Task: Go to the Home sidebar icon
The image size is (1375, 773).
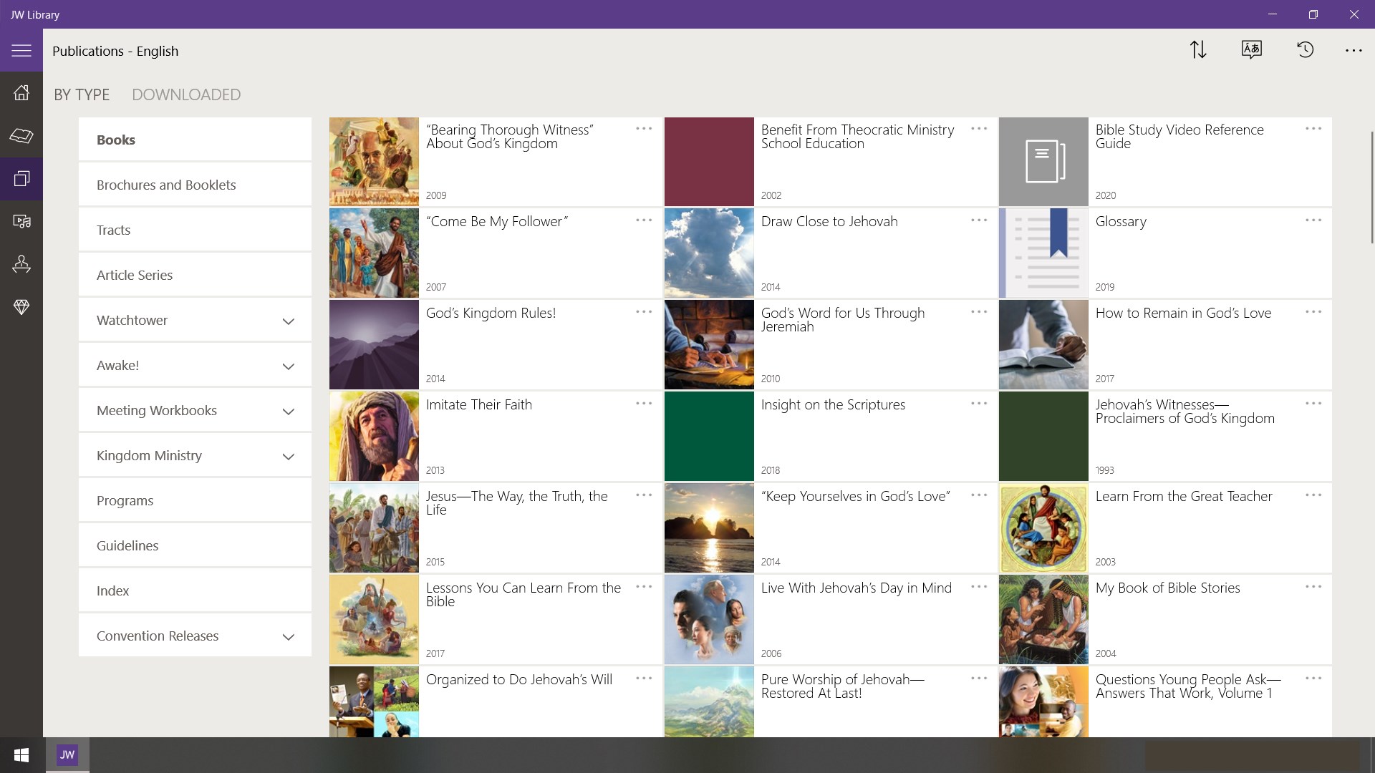Action: point(21,92)
